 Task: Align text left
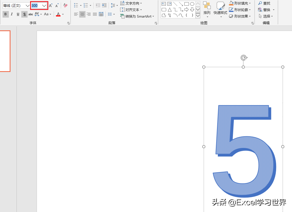76,14
